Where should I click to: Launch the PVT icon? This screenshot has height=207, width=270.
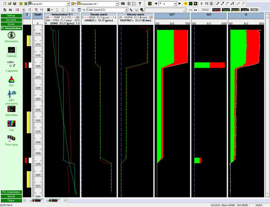click(11, 80)
